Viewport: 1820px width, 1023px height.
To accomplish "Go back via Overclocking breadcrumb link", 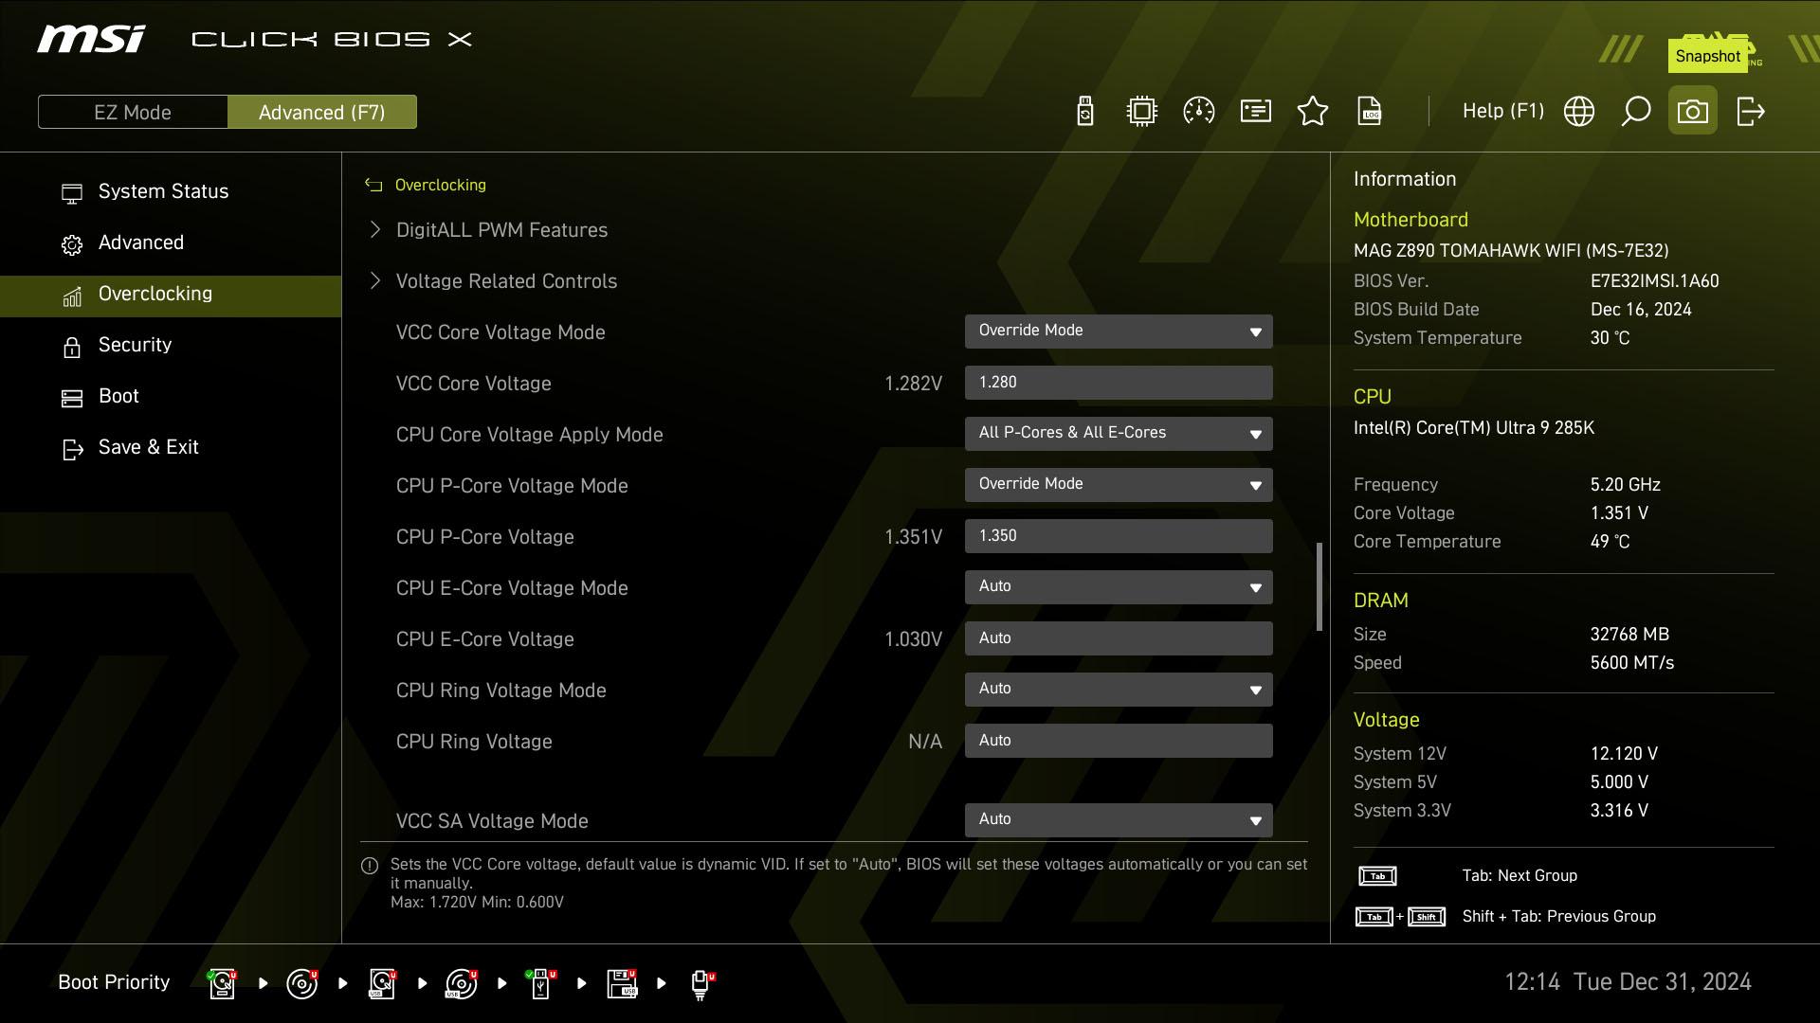I will [x=440, y=186].
